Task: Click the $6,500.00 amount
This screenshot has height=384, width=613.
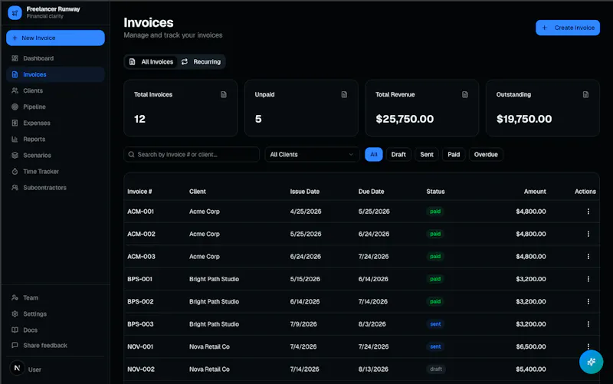Action: pos(531,347)
